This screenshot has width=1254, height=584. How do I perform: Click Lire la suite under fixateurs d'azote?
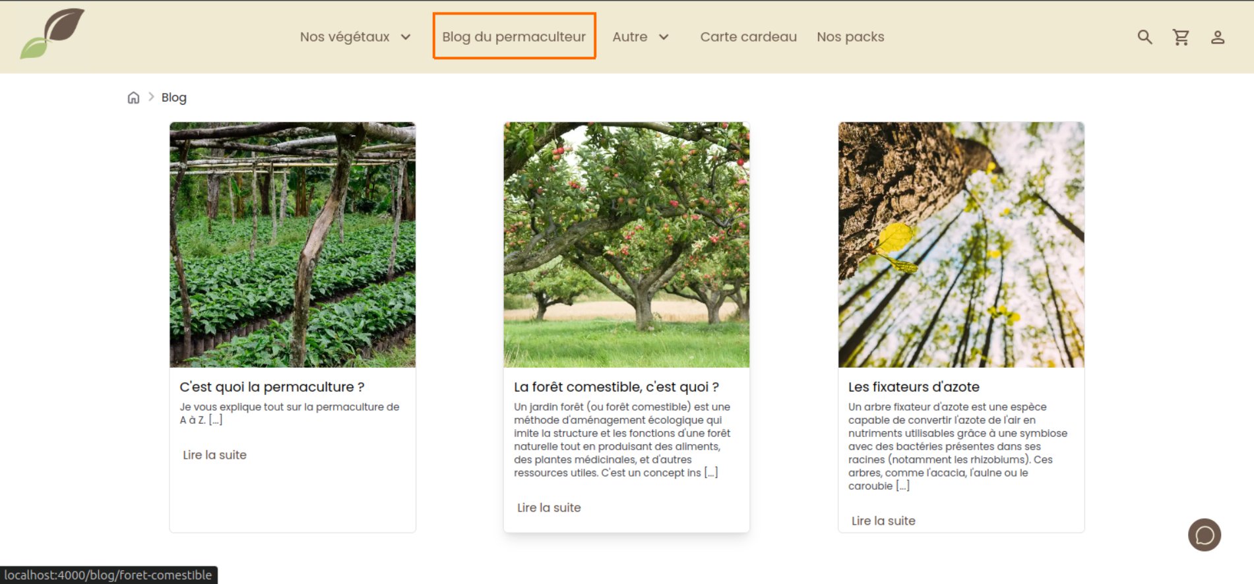[x=883, y=521]
